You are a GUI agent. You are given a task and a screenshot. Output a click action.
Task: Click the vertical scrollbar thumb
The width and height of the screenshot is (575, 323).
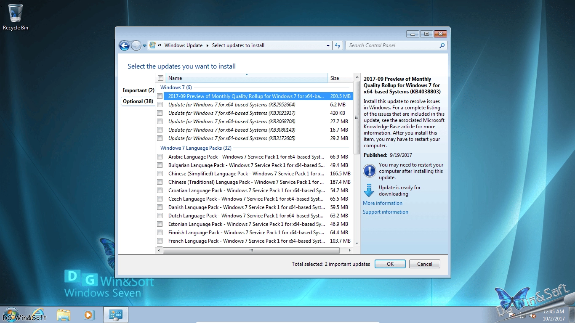click(x=357, y=118)
